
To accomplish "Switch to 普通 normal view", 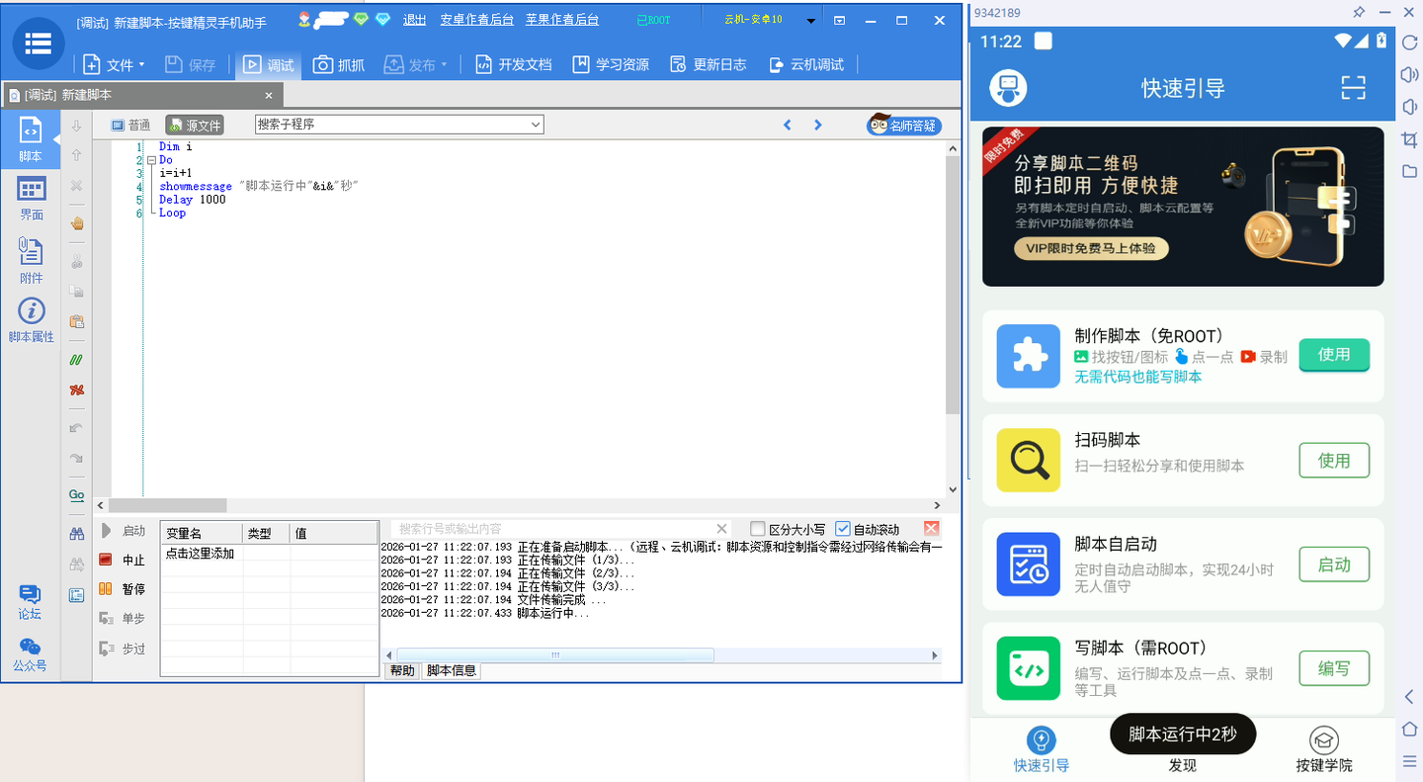I will [130, 126].
